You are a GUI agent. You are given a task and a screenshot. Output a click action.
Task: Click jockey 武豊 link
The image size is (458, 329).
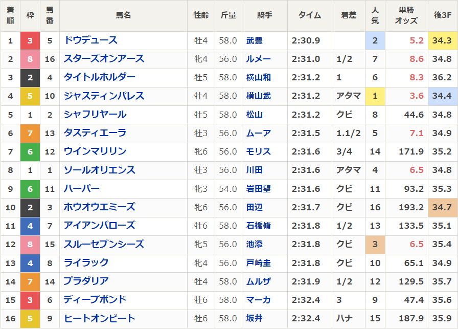tap(255, 40)
